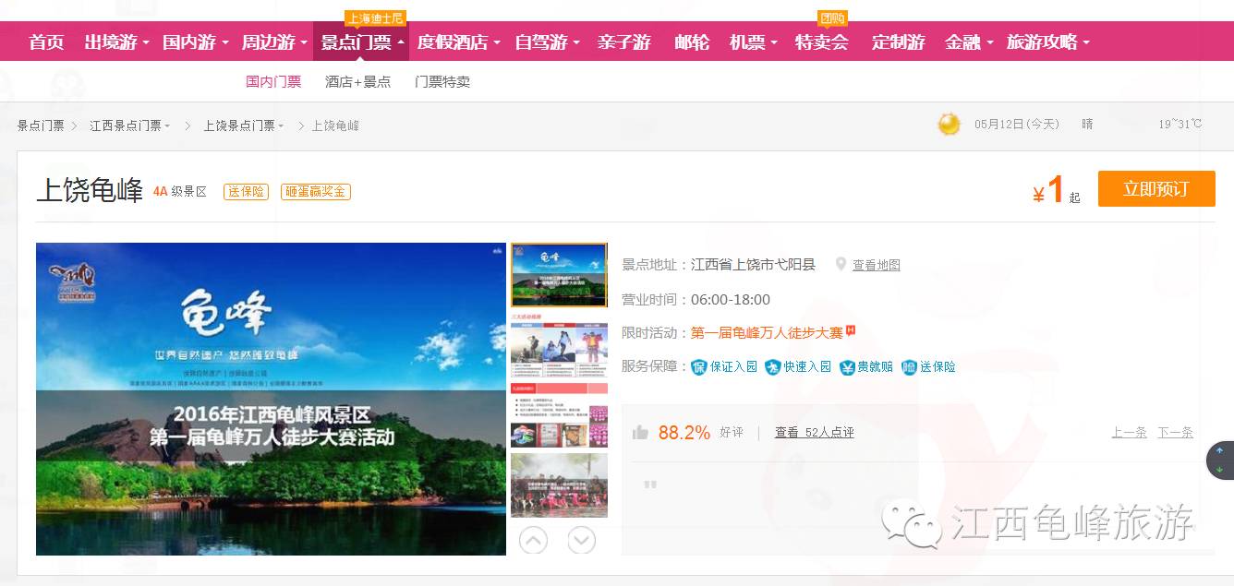
Task: Expand 江西景点门票 breadcrumb dropdown
Action: pos(130,126)
